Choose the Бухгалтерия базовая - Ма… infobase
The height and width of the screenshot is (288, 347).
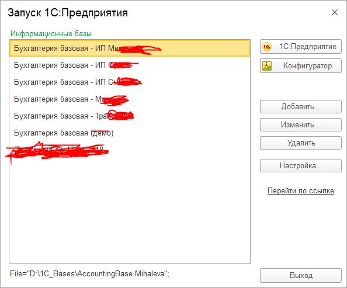pyautogui.click(x=130, y=99)
